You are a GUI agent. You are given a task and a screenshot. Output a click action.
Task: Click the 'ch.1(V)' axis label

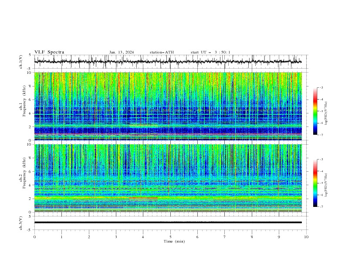point(21,62)
